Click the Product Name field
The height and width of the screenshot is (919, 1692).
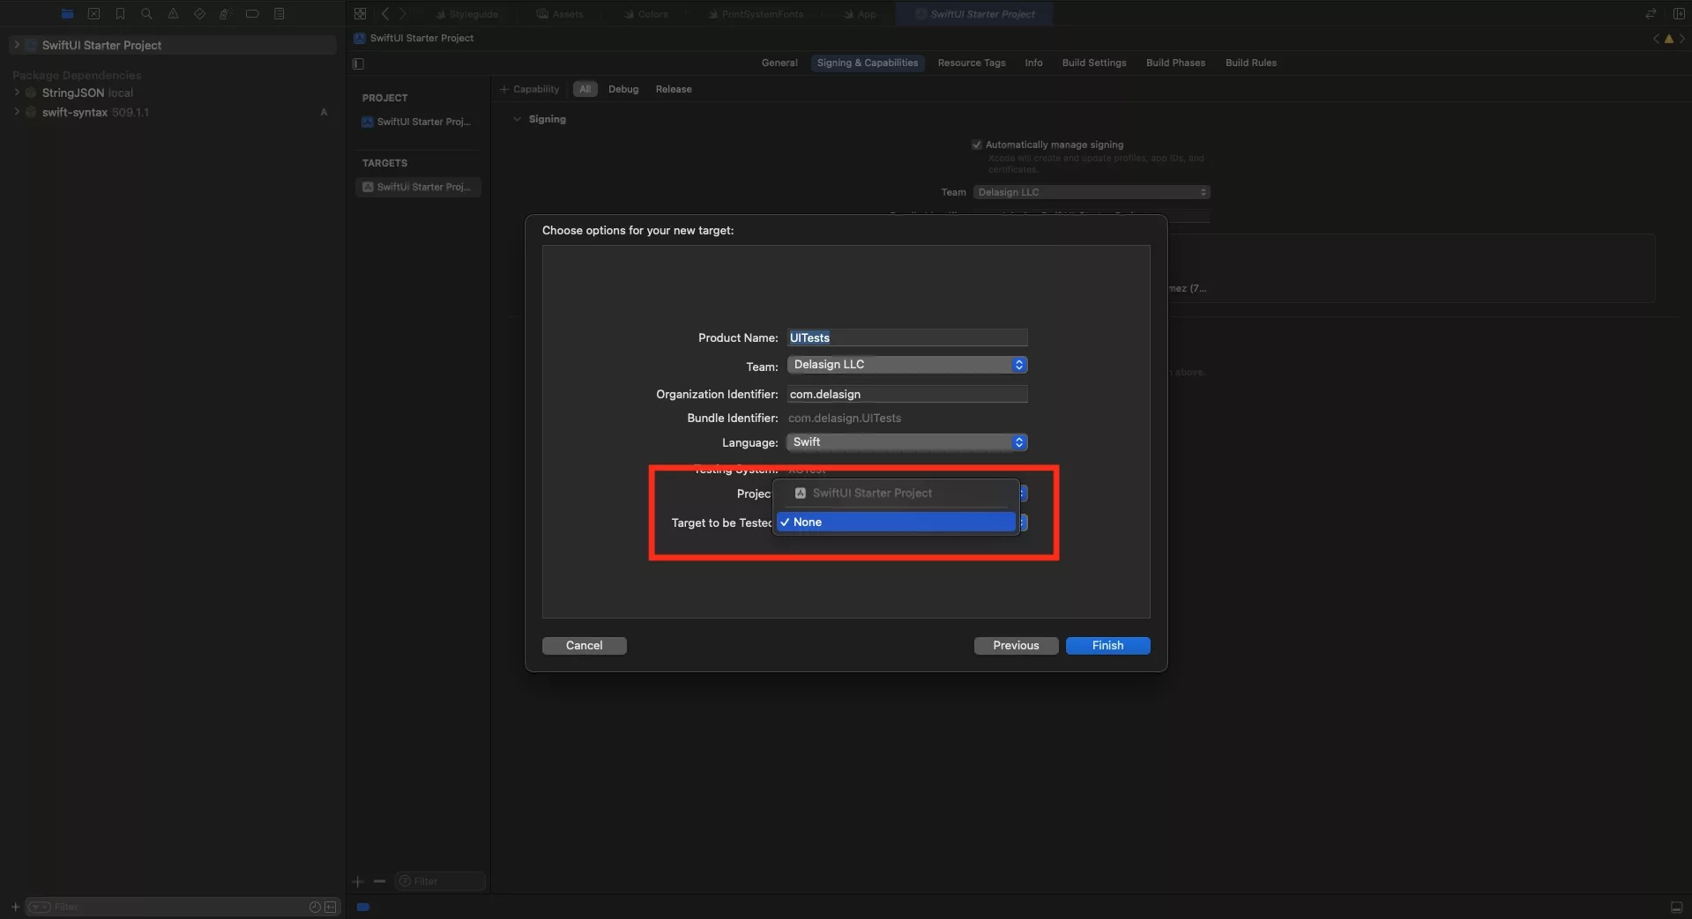click(907, 337)
